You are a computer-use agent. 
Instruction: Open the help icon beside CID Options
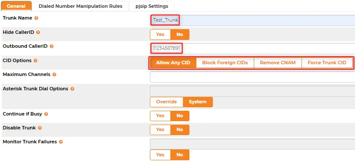35,61
